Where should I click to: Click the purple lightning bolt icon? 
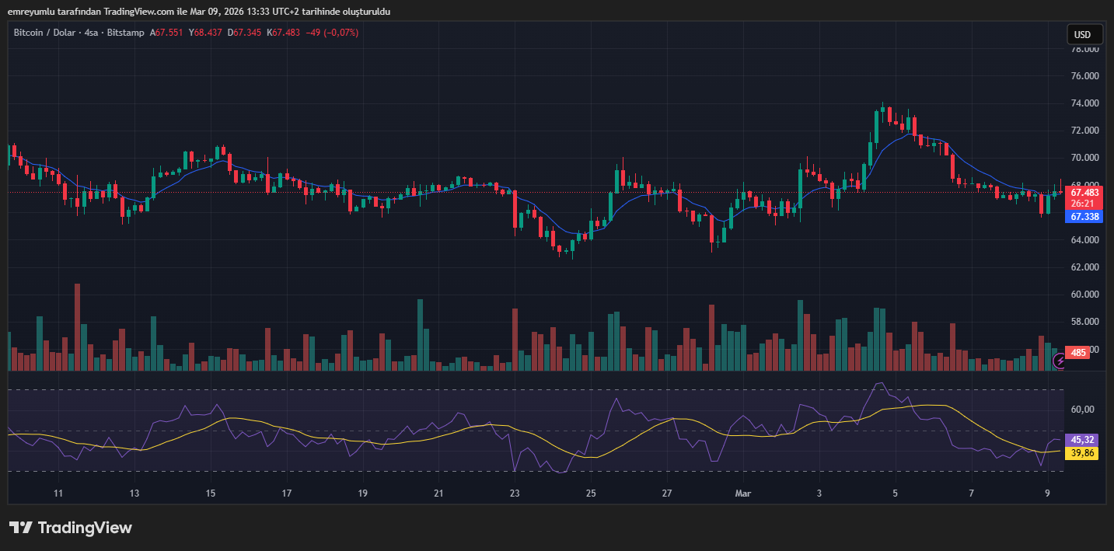pos(1059,361)
